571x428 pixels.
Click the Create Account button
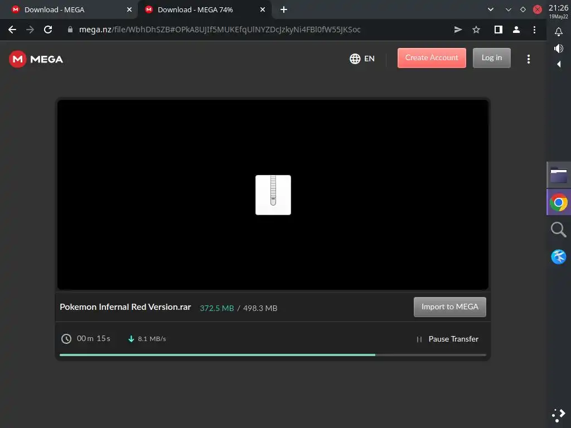pyautogui.click(x=432, y=58)
